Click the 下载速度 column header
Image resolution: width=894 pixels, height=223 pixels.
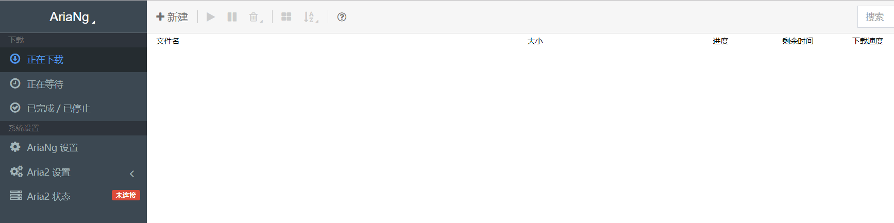point(868,41)
